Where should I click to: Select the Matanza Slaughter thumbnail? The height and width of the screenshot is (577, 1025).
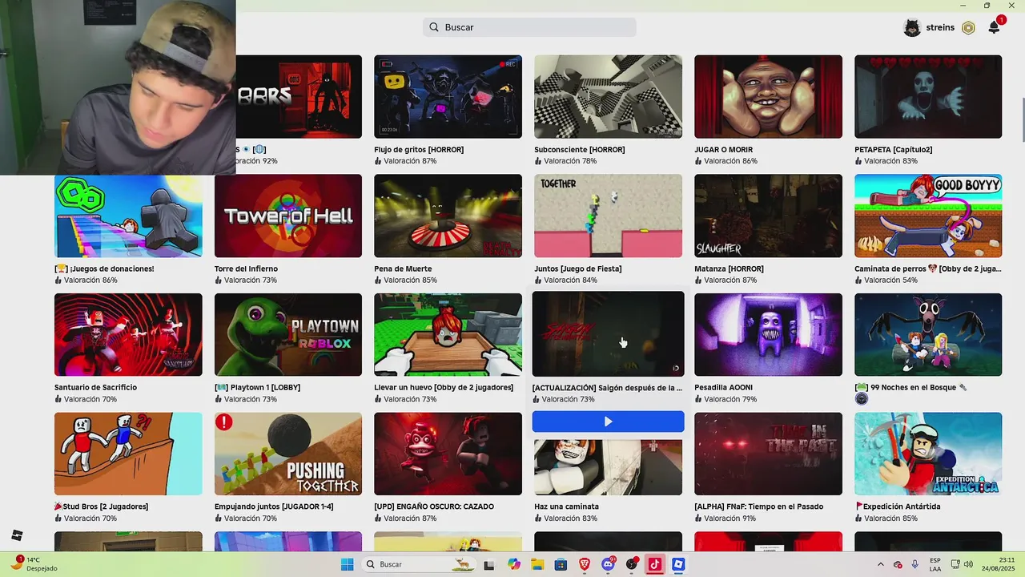tap(768, 216)
